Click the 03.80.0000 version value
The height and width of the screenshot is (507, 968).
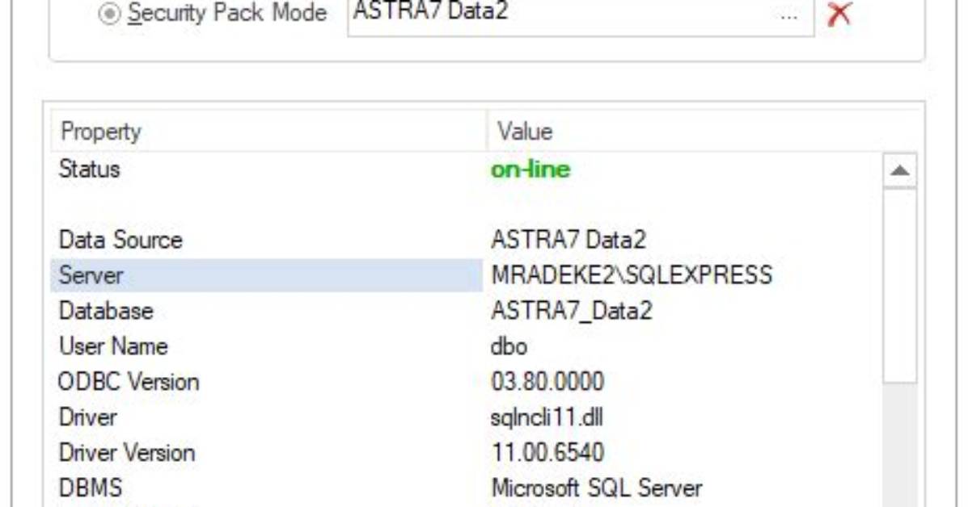click(x=547, y=382)
